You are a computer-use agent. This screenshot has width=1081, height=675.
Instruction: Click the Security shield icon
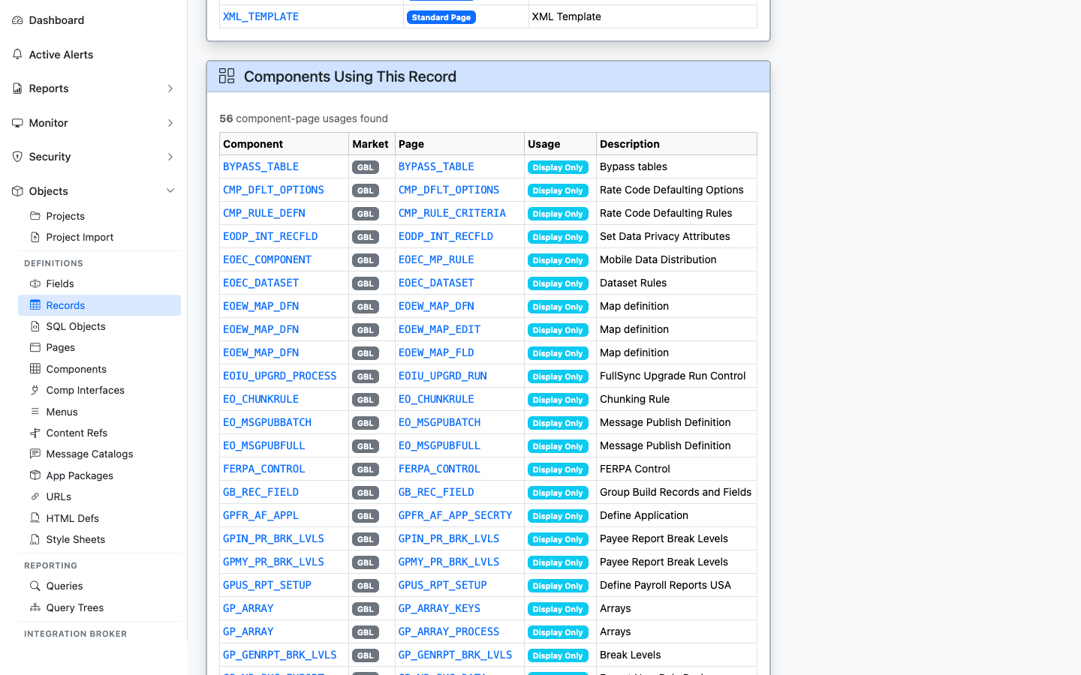17,157
